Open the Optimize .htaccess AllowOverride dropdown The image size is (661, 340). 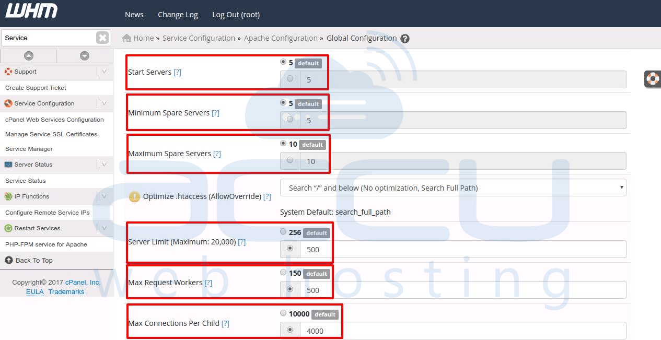(x=453, y=187)
